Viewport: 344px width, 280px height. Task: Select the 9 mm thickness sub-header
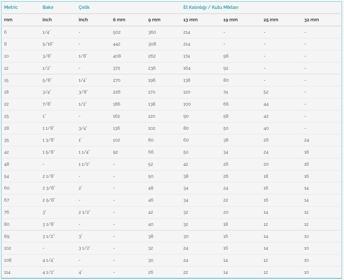pyautogui.click(x=154, y=20)
